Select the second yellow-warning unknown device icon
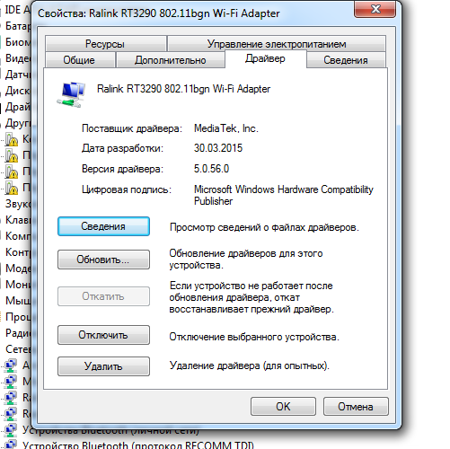 [x=12, y=155]
